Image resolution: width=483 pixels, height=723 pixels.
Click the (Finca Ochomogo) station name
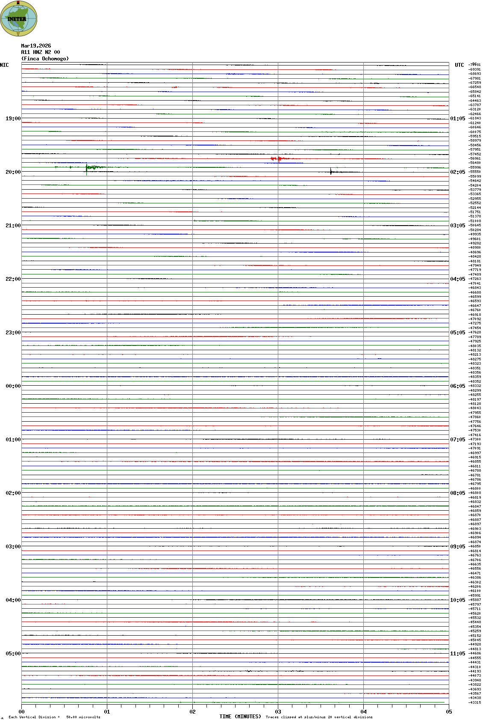coord(45,59)
